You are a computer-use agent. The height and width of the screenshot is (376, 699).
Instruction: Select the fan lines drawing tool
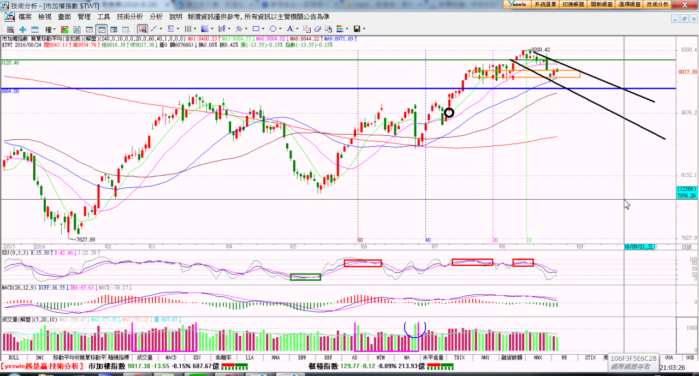(x=205, y=29)
